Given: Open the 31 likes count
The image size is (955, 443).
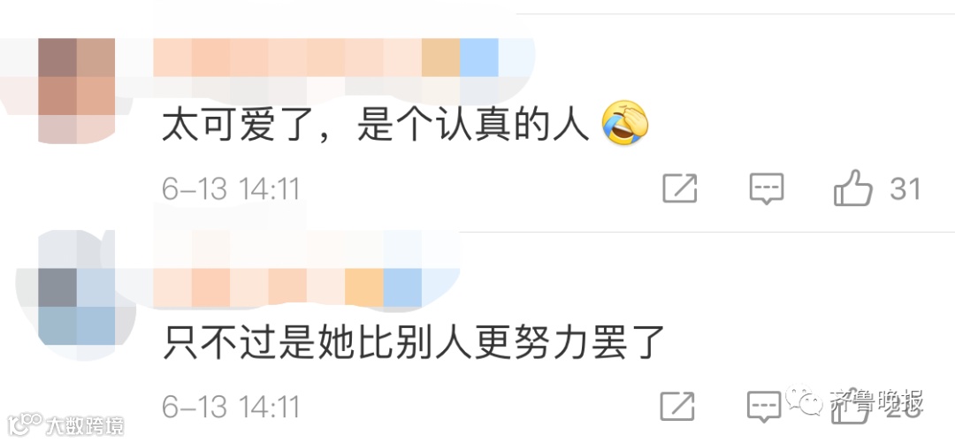Looking at the screenshot, I should tap(905, 189).
